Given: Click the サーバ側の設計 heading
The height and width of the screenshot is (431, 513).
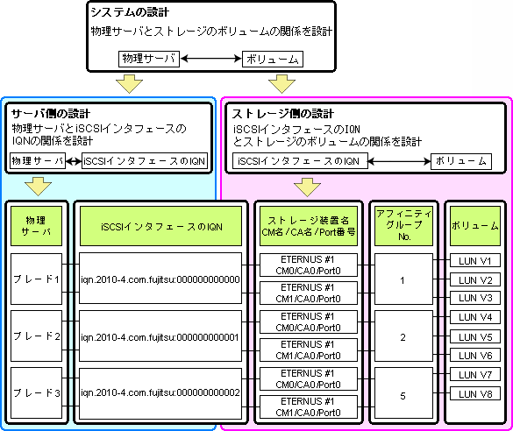Looking at the screenshot, I should coord(51,114).
